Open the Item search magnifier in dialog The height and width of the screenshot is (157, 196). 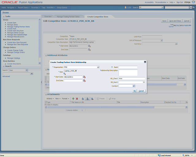pos(65,74)
